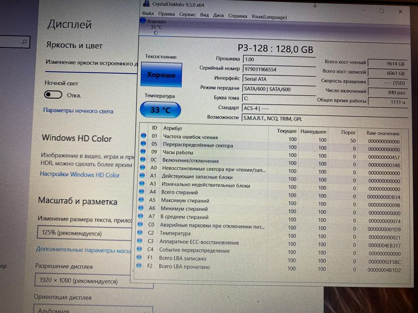Click the Буква тома field showing C:
This screenshot has width=418, height=313.
[279, 98]
